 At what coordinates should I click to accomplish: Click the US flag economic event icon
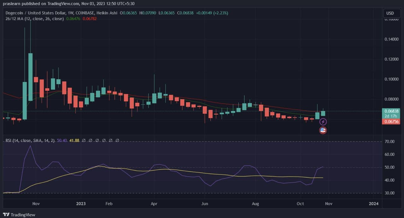323,130
